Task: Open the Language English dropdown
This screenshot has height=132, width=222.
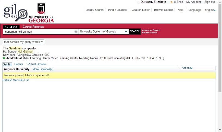Action: click(210, 10)
